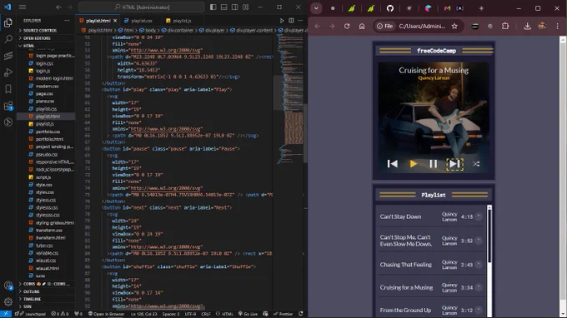
Task: Open the Explorer view in activity bar
Action: point(8,22)
